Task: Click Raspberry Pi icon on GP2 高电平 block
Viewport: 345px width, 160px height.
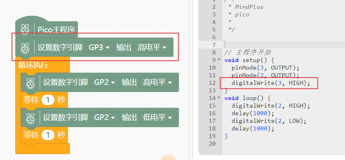Action: pyautogui.click(x=31, y=83)
